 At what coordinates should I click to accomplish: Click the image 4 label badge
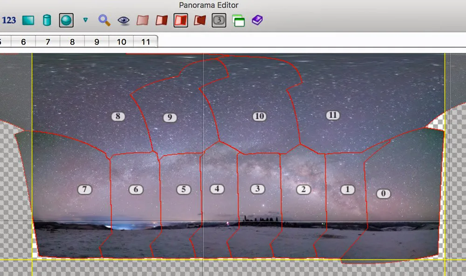[x=217, y=189]
